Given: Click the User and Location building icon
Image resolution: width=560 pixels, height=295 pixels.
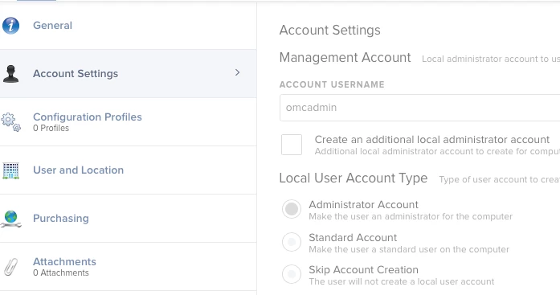Looking at the screenshot, I should (10, 170).
